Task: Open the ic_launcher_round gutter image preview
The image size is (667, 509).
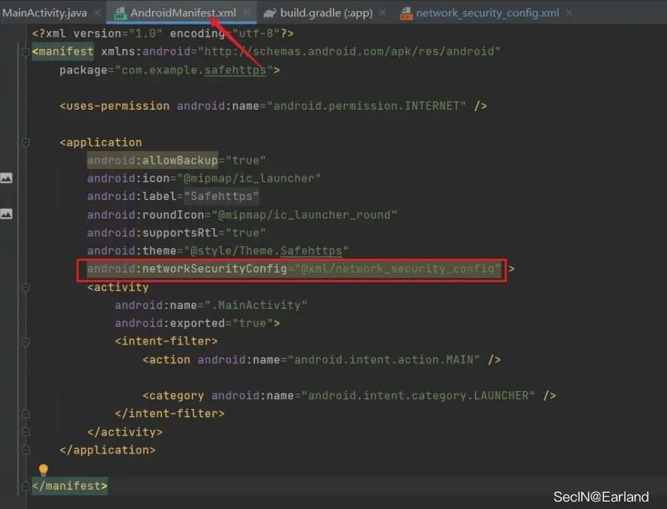Action: click(7, 214)
